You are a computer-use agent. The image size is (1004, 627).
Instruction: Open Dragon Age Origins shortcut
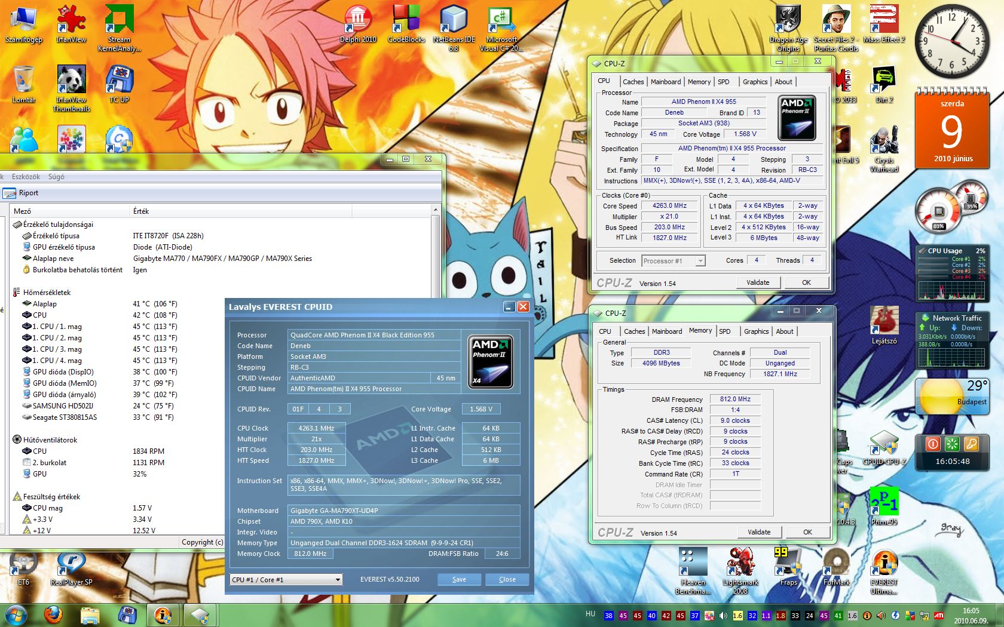point(788,27)
